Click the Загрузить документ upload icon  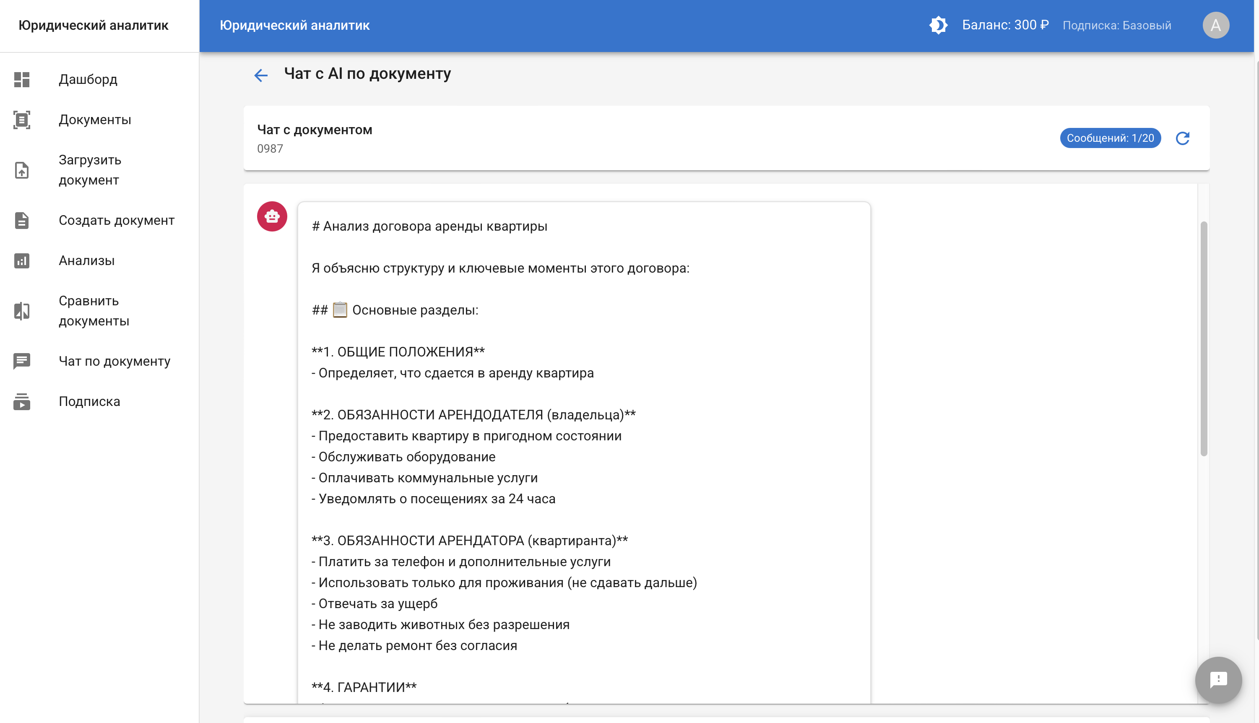tap(22, 170)
